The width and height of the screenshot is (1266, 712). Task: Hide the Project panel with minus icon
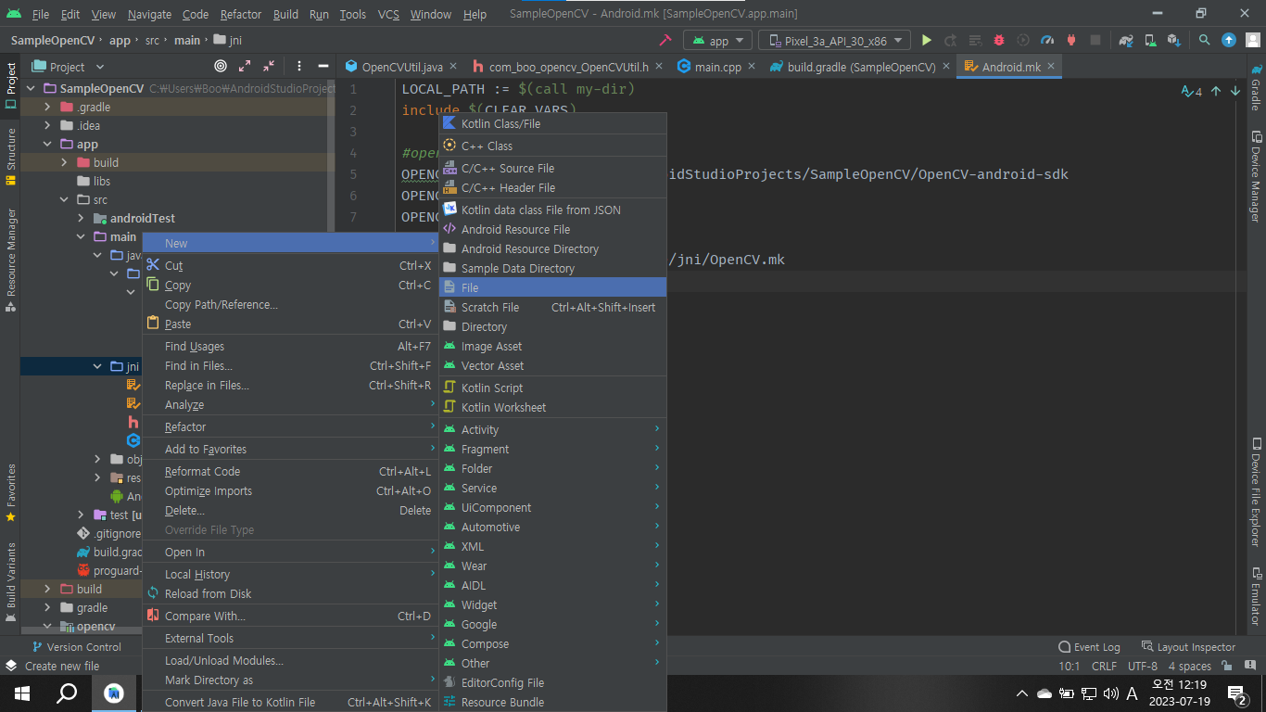coord(323,67)
